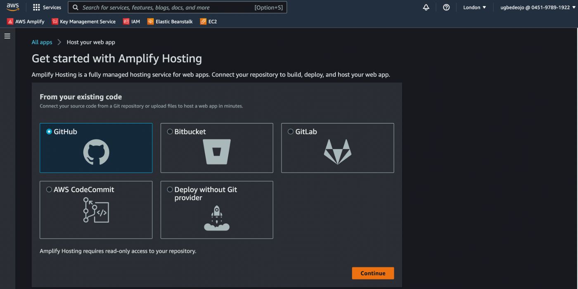
Task: Click the Continue button
Action: coord(373,273)
